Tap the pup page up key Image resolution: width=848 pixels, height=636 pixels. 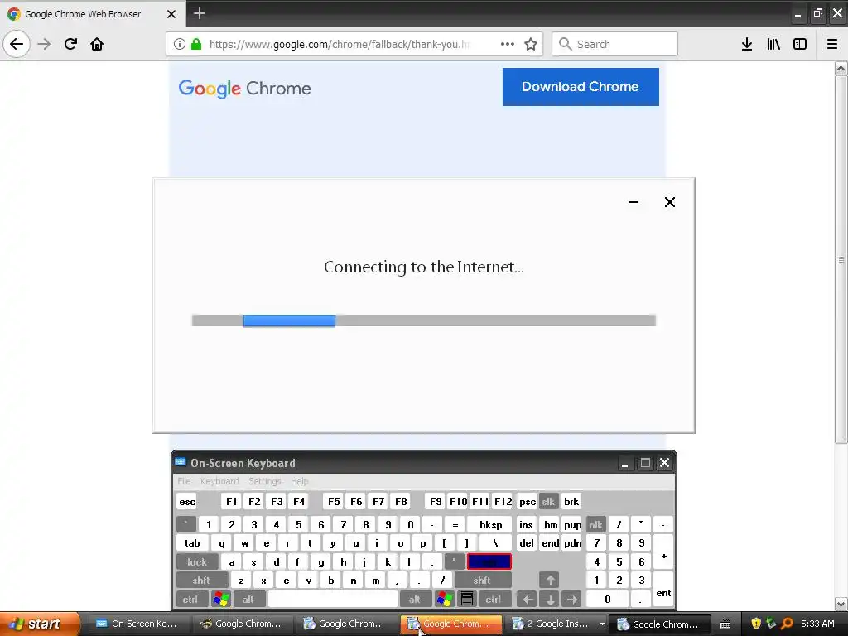click(572, 524)
